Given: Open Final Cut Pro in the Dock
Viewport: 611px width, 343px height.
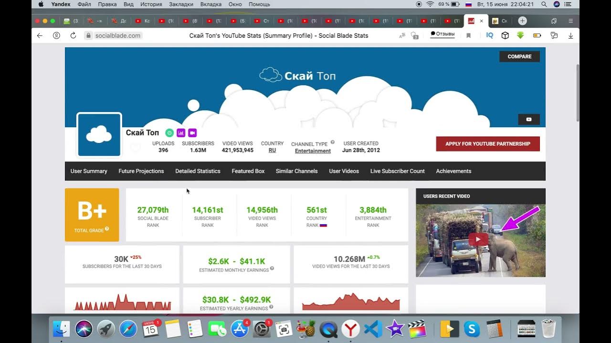Looking at the screenshot, I should tap(417, 329).
